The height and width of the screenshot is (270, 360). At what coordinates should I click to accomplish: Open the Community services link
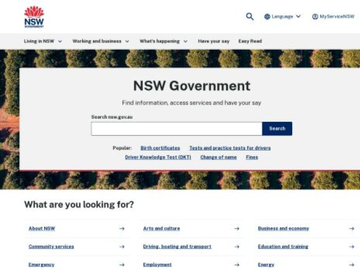(51, 247)
